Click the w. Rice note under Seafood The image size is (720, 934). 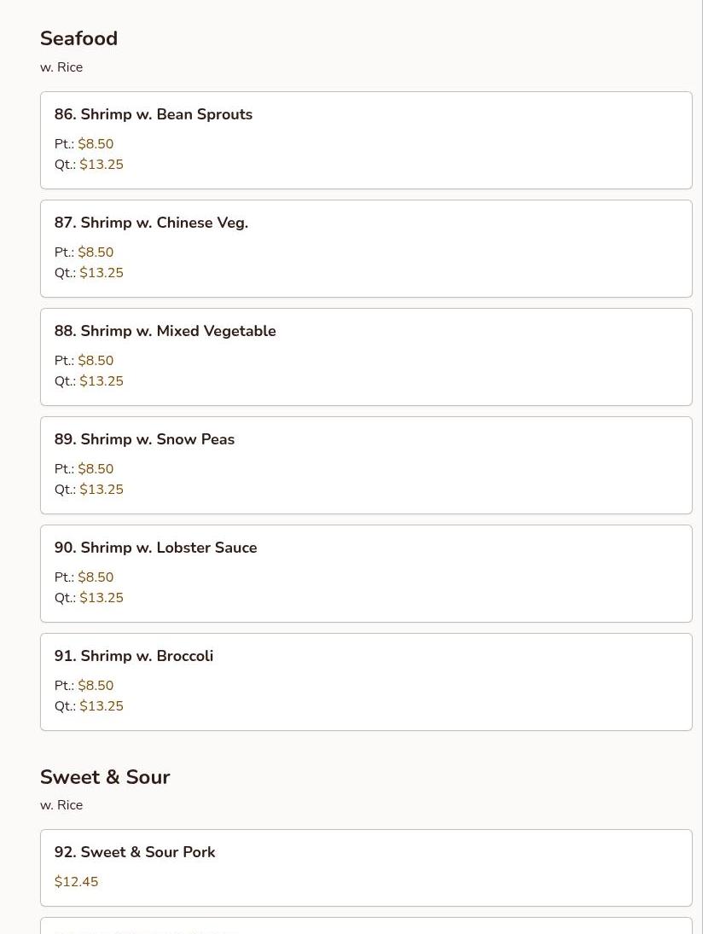point(61,67)
